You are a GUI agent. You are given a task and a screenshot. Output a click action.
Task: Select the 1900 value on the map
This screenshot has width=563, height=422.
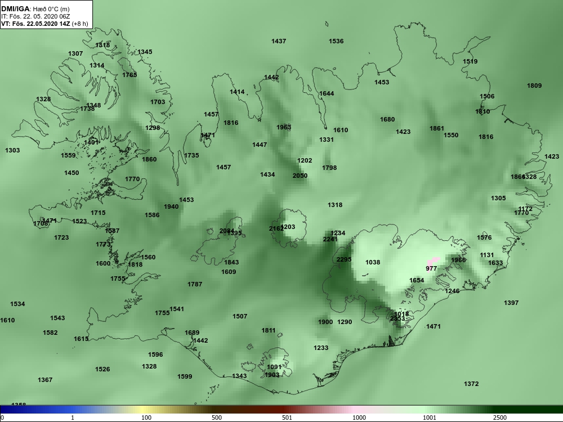(325, 322)
